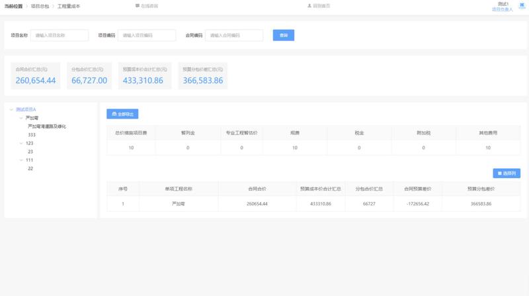The image size is (529, 296).
Task: Collapse the 严加弯 tree node arrow
Action: pos(21,118)
